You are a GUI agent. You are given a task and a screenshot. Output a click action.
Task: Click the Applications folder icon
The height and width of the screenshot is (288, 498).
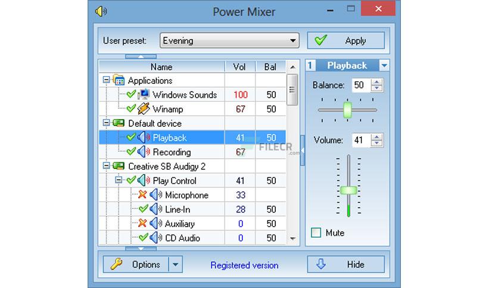tap(119, 80)
